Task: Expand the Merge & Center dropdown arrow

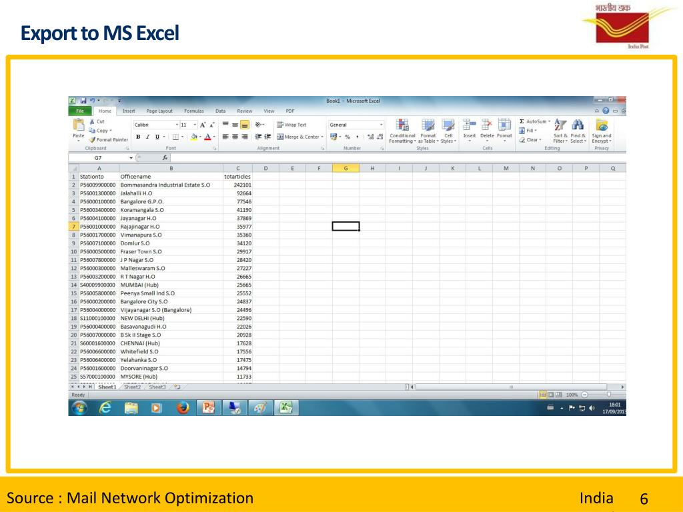Action: tap(322, 137)
